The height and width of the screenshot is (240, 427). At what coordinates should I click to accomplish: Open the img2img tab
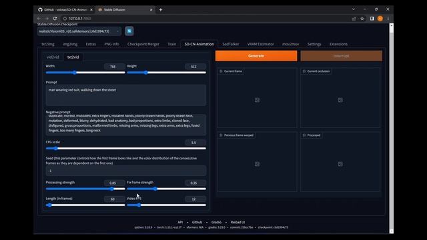click(x=70, y=44)
